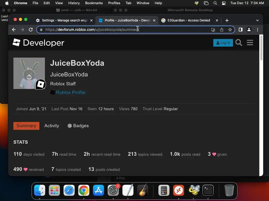Click the 'Trust Level Regular' text
Image resolution: width=269 pixels, height=201 pixels.
pos(160,109)
